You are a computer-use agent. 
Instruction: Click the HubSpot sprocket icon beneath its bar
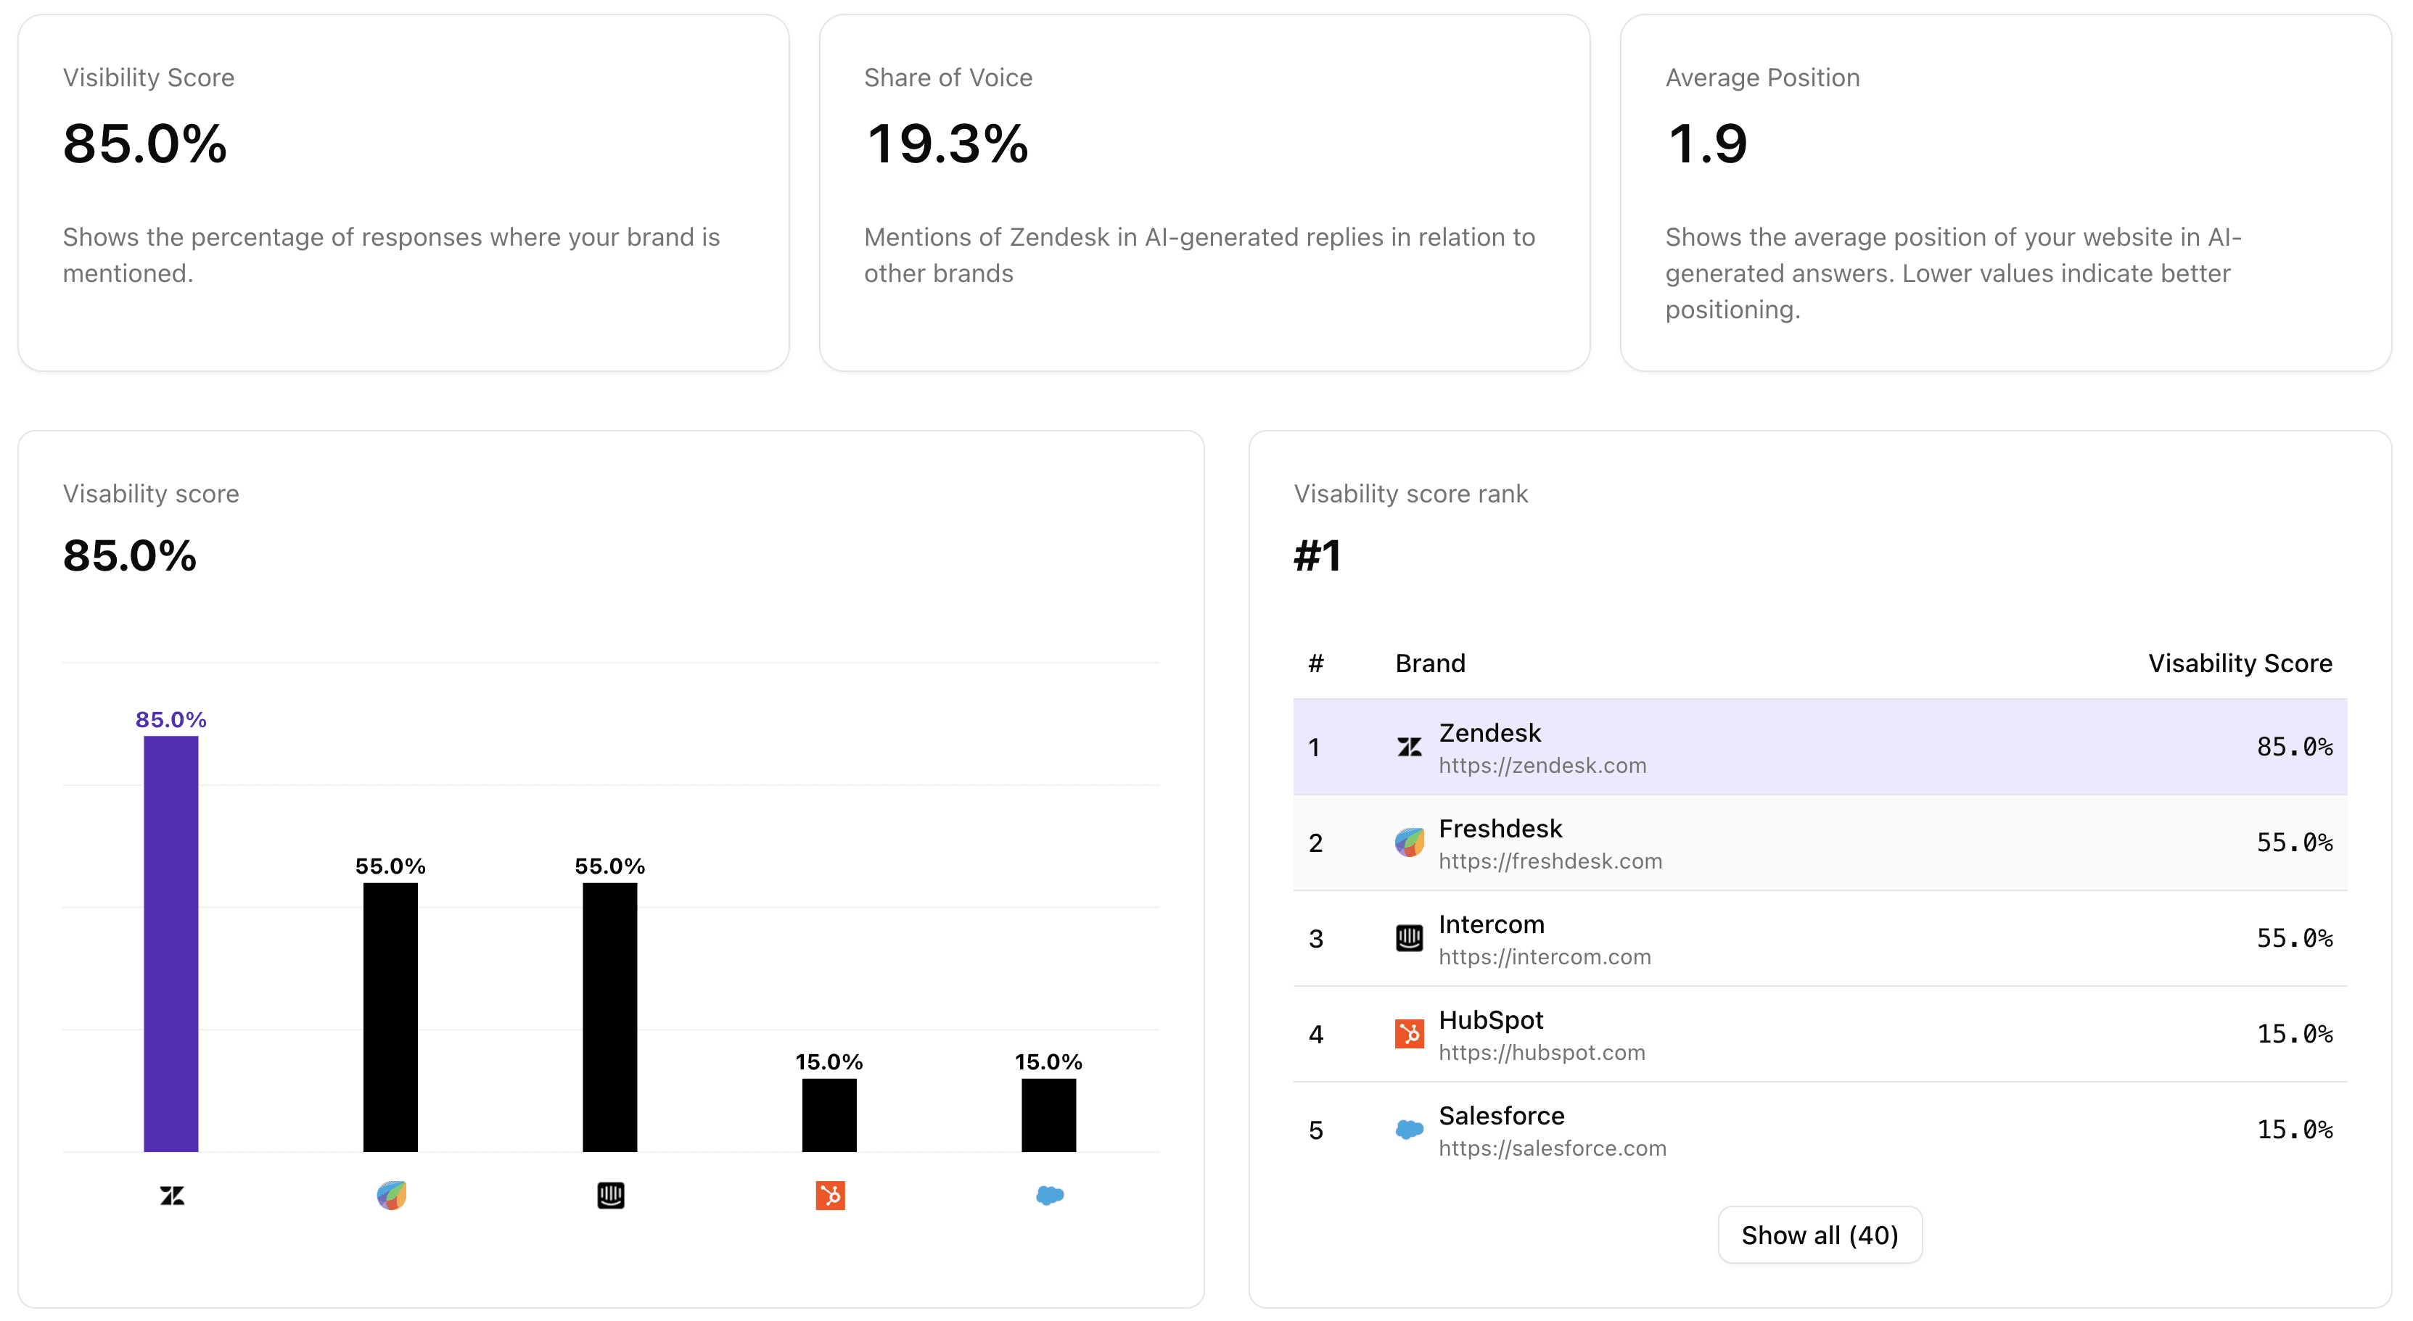830,1195
